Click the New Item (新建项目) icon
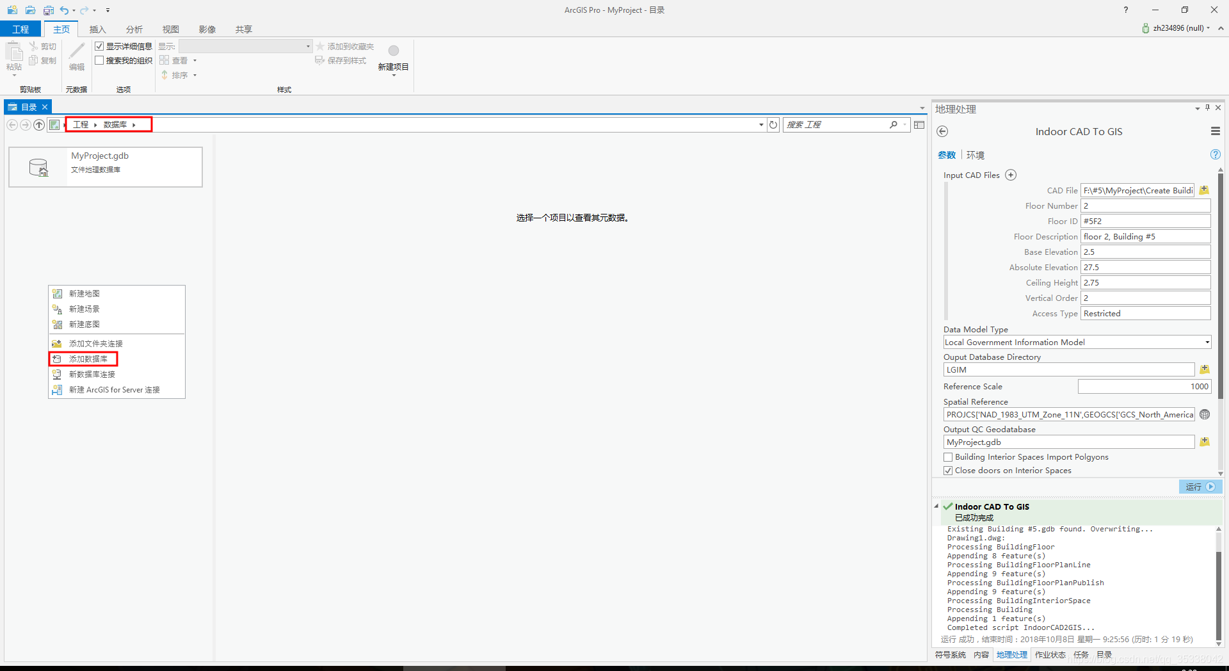 click(x=393, y=51)
